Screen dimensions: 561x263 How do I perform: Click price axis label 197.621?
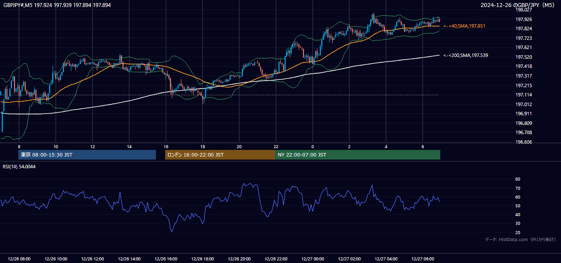pyautogui.click(x=523, y=47)
